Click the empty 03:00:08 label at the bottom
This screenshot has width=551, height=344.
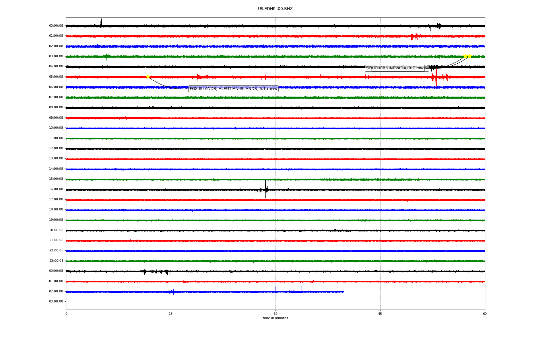tap(56, 301)
